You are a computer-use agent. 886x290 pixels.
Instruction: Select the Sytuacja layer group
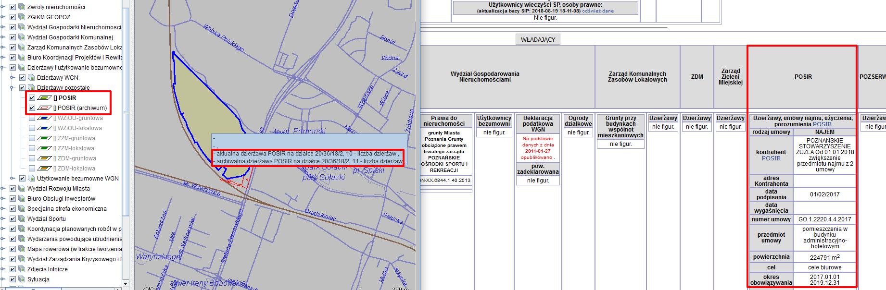click(x=38, y=279)
